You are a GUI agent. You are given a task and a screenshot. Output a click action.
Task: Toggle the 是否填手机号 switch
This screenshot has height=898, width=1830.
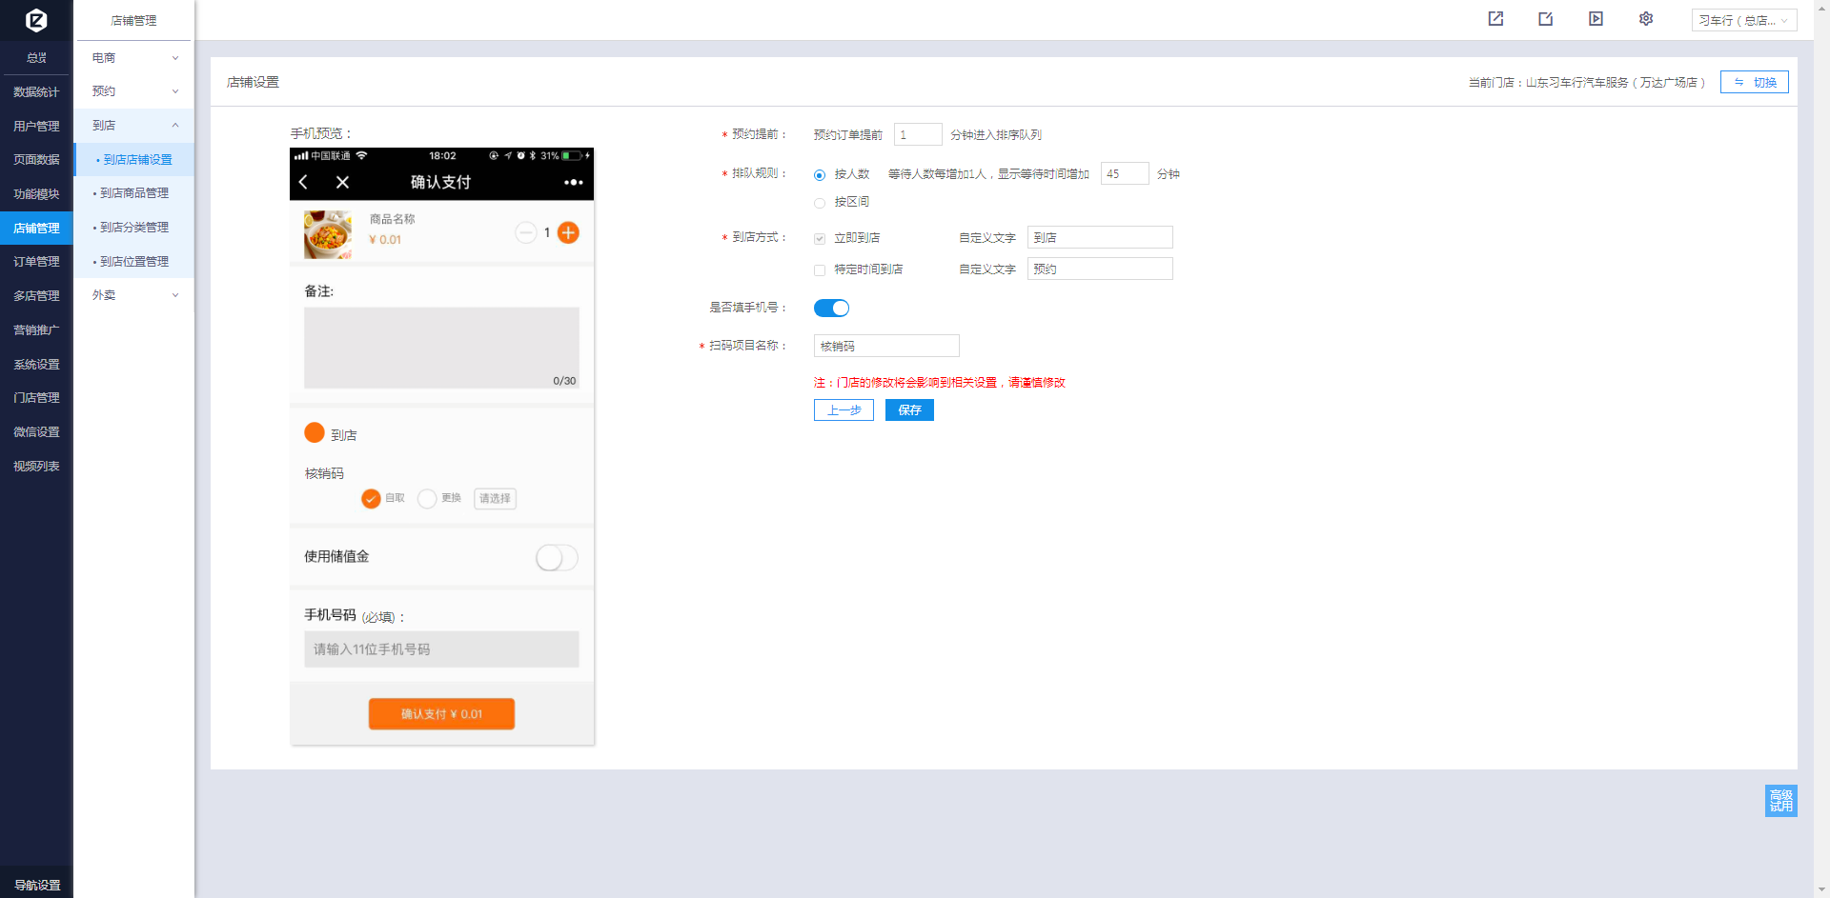[831, 308]
